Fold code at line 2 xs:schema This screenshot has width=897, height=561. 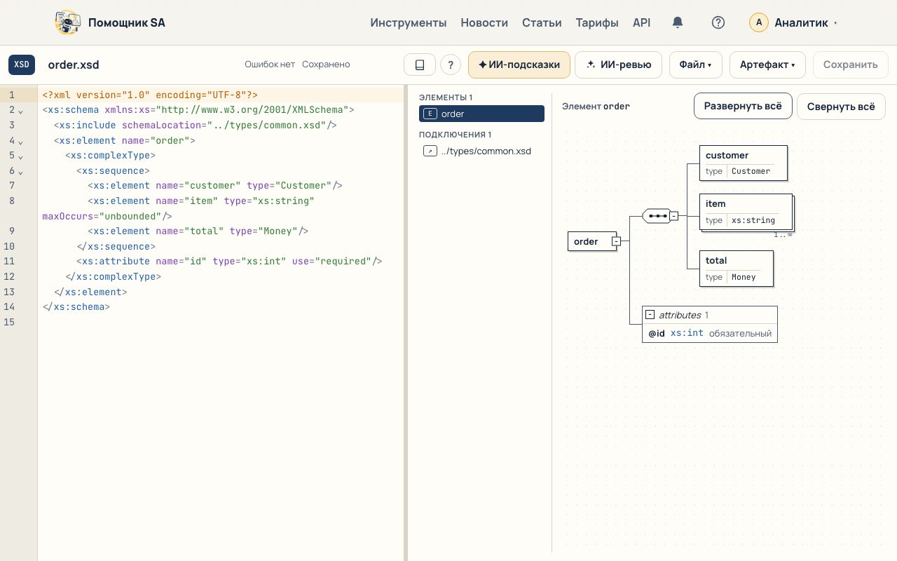(x=20, y=111)
